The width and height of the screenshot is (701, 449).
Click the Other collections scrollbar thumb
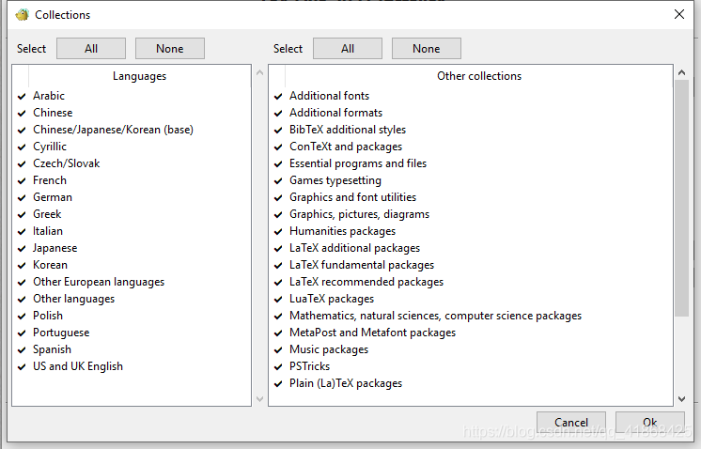681,198
